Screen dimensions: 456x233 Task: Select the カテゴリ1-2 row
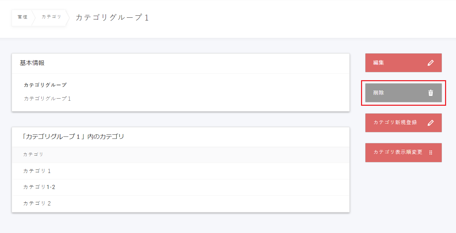point(39,187)
